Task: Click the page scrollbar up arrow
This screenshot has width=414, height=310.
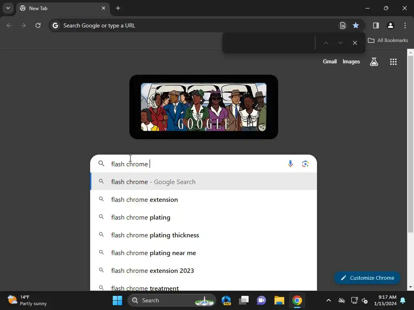Action: tap(410, 52)
